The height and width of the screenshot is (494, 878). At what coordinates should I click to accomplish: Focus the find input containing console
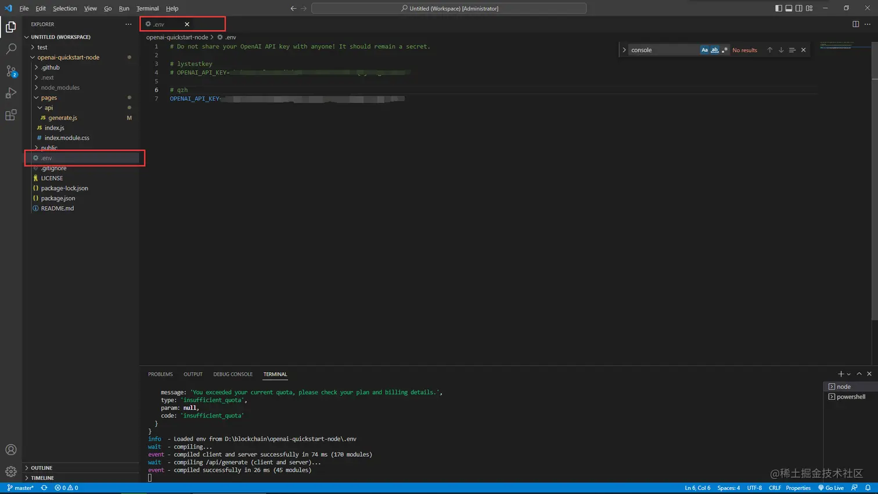pyautogui.click(x=664, y=50)
